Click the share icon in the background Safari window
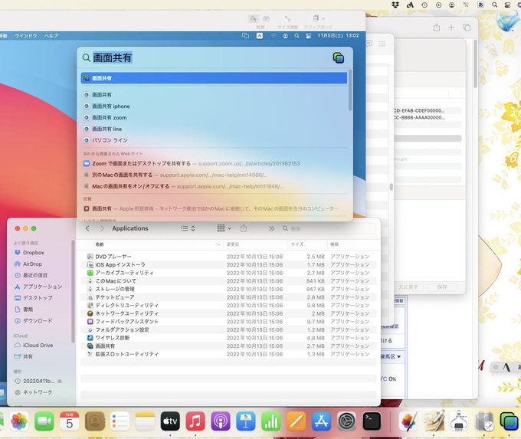 [437, 28]
